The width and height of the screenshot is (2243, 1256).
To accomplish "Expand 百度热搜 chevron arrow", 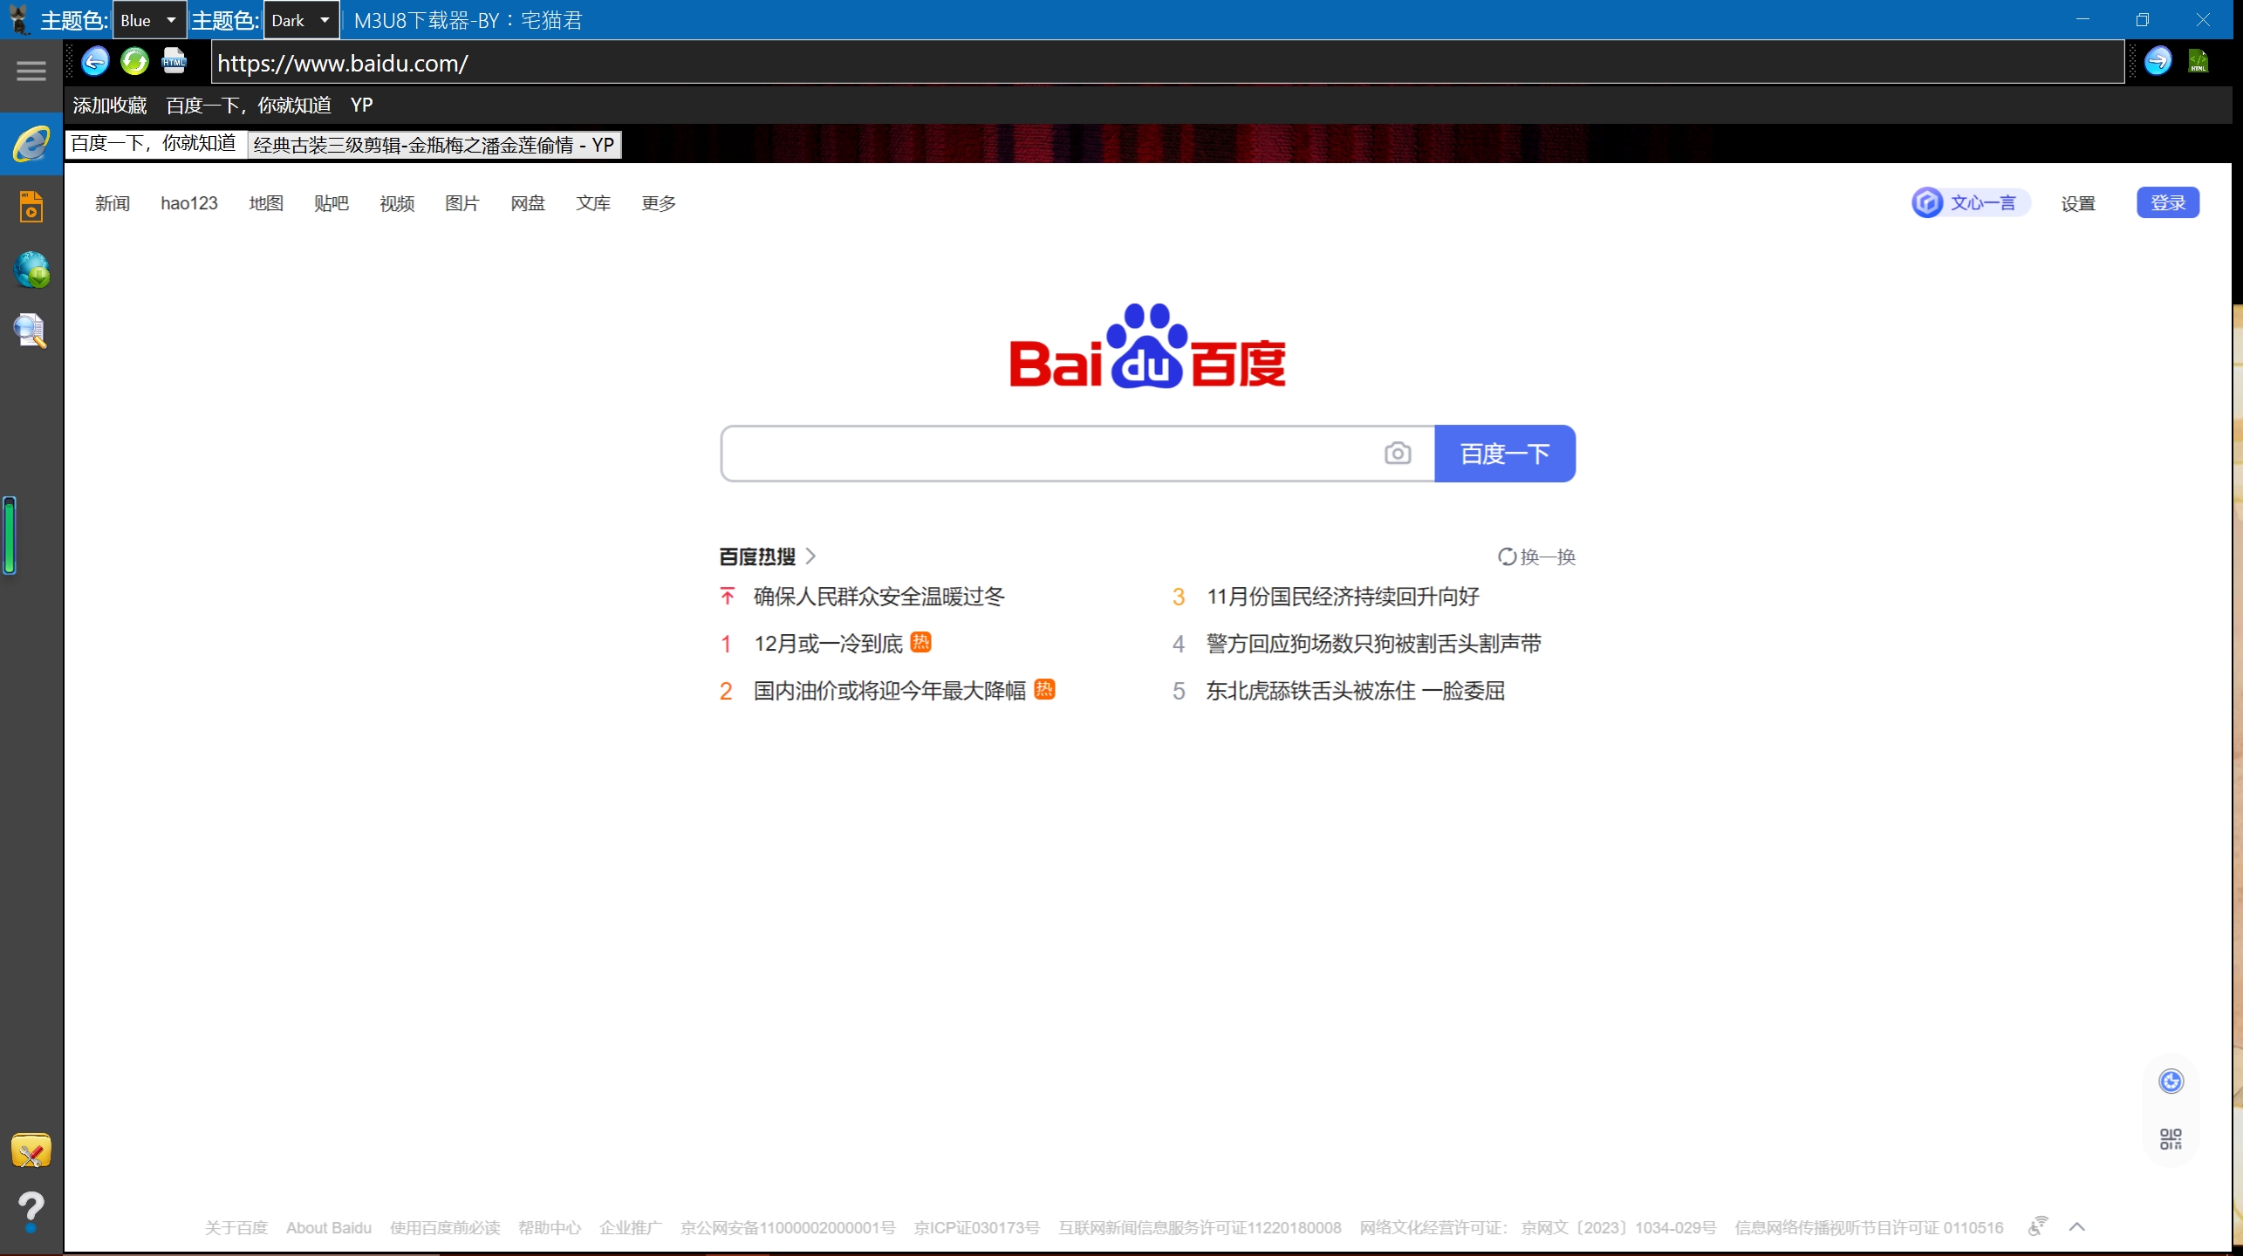I will tap(810, 556).
